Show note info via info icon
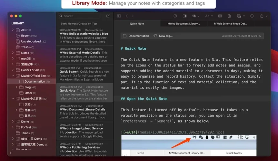 [x=252, y=16]
